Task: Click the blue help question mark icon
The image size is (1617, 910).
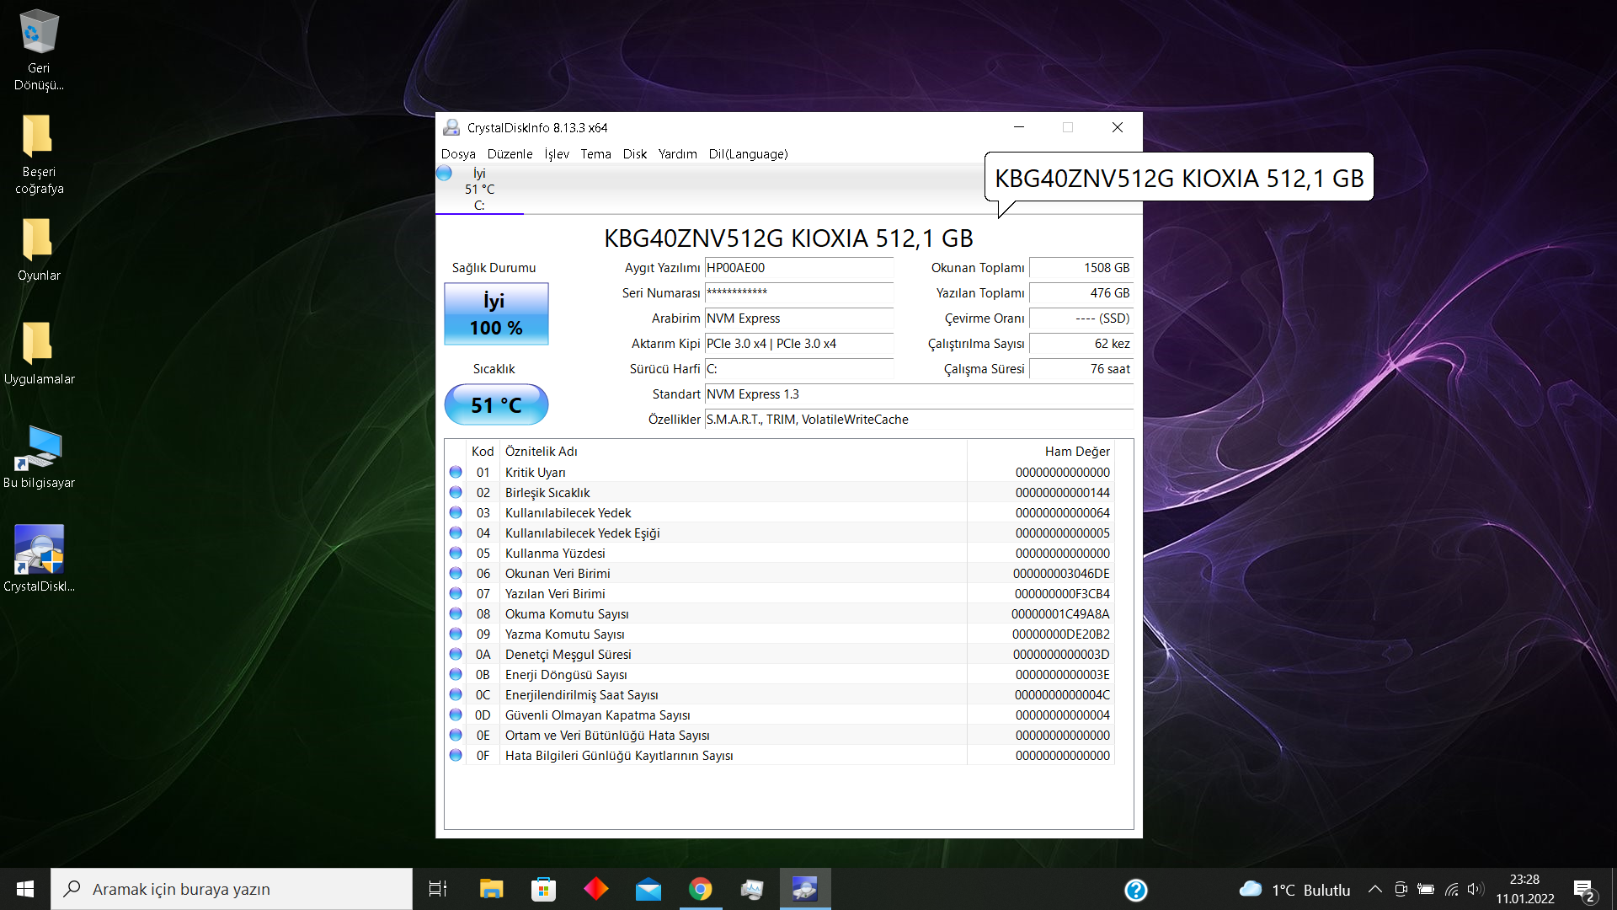Action: [x=1135, y=890]
